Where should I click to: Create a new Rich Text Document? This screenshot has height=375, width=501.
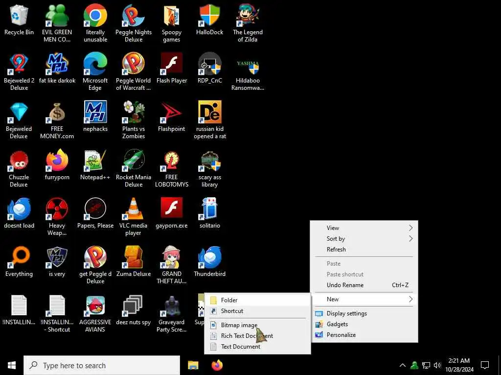[257, 336]
